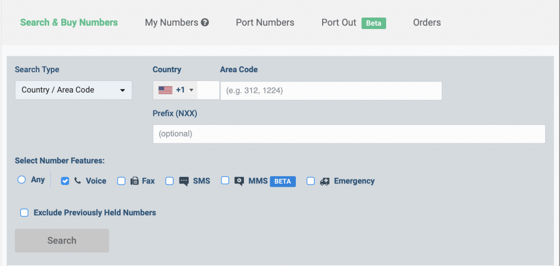This screenshot has width=560, height=266.
Task: Go to the Port Out tab
Action: pyautogui.click(x=339, y=22)
